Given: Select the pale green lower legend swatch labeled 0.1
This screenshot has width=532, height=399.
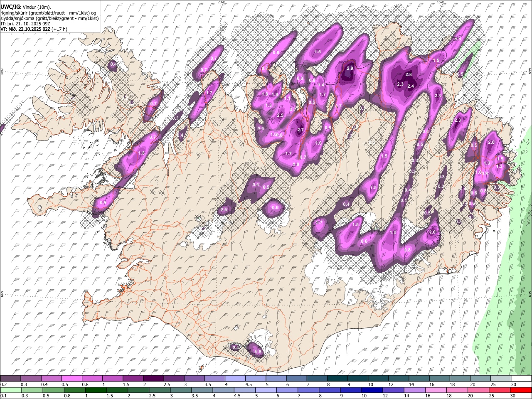Looking at the screenshot, I should click(x=10, y=390).
